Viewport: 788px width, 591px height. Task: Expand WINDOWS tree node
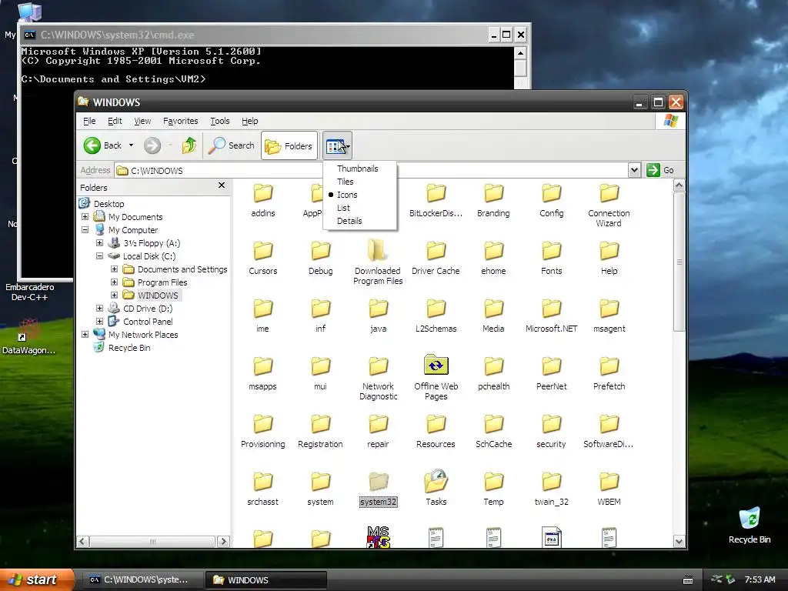114,295
